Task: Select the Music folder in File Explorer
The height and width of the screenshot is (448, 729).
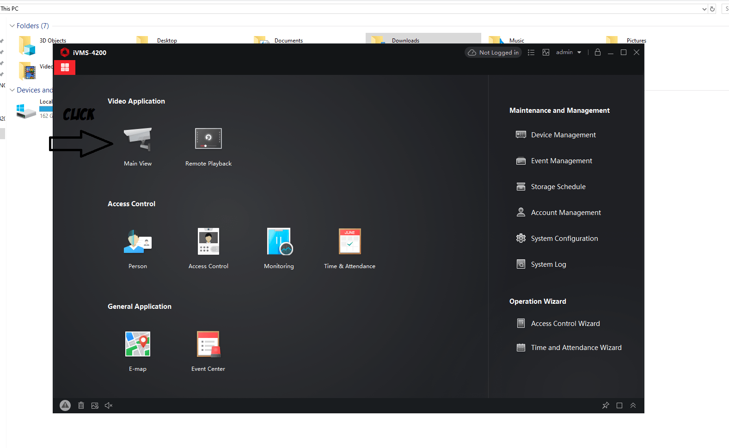Action: (507, 40)
